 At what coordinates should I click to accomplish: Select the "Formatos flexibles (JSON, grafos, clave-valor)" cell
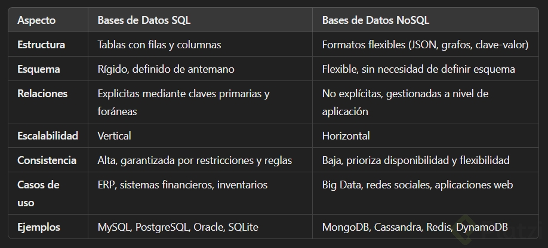(425, 45)
